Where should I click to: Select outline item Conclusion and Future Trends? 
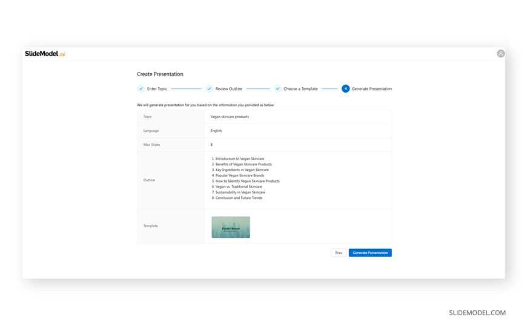pyautogui.click(x=239, y=198)
